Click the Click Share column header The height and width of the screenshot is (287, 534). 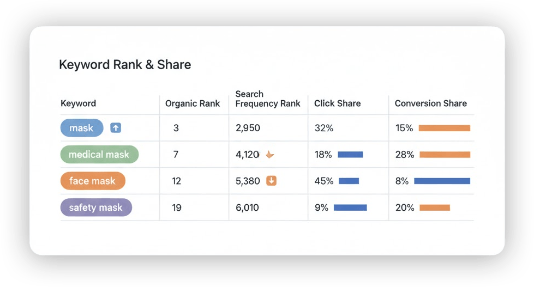[337, 103]
